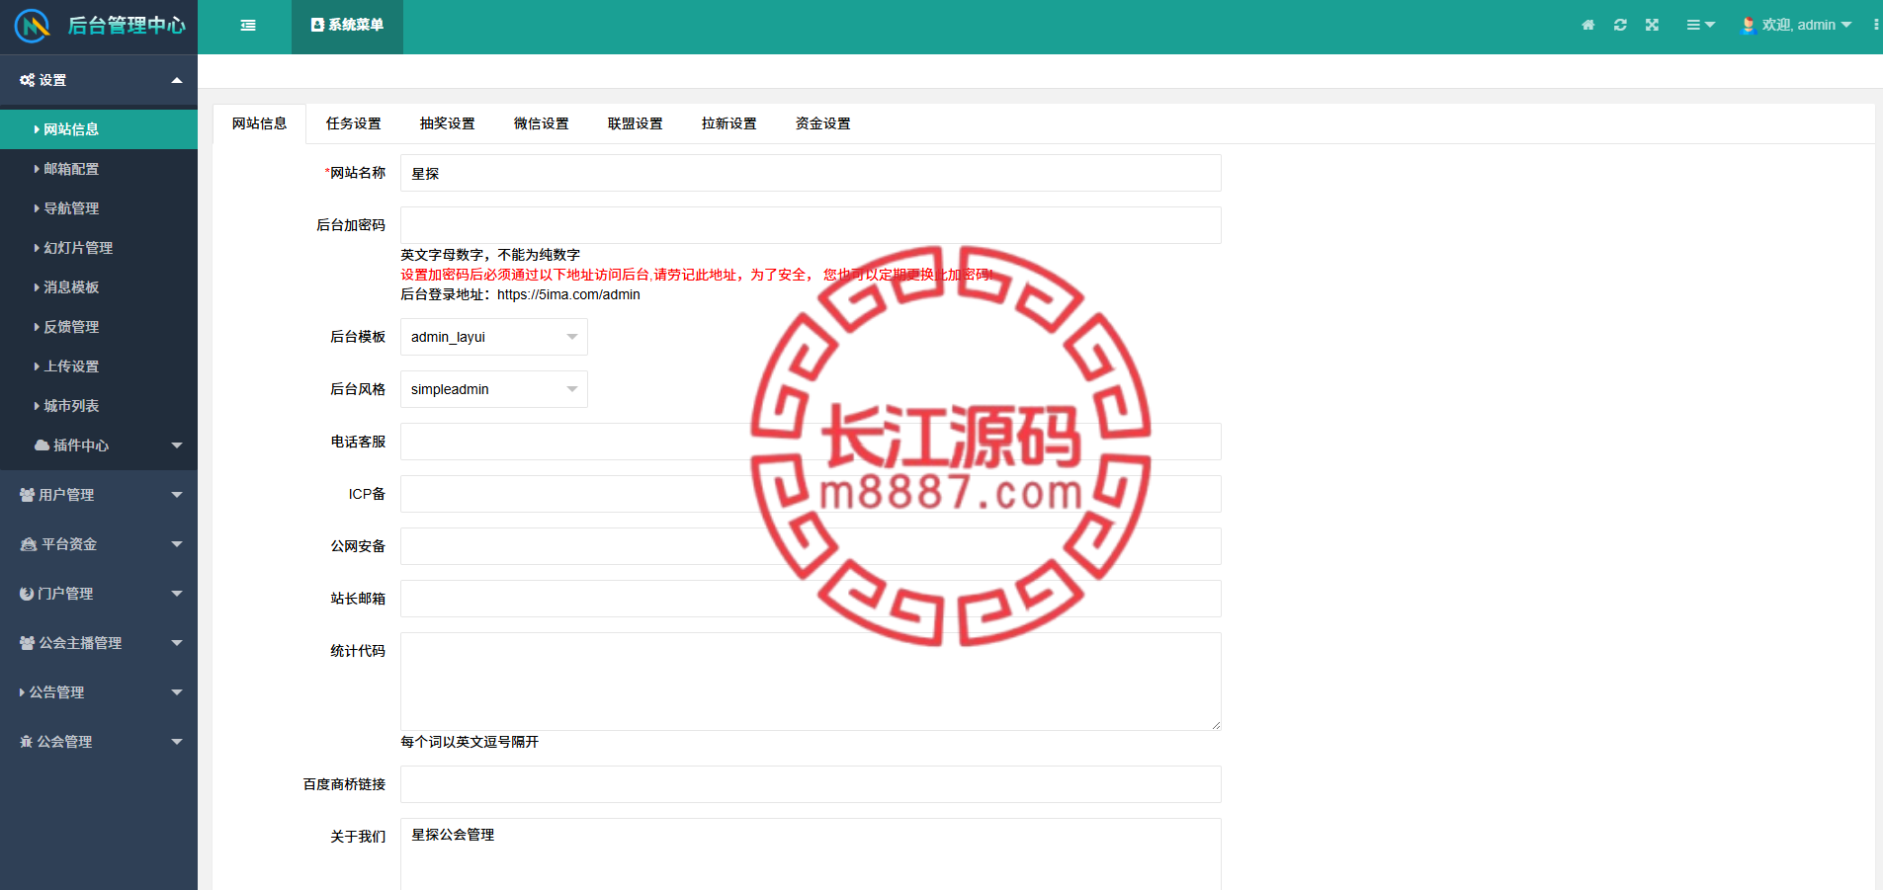Click the 后台加密码 input field
The width and height of the screenshot is (1883, 890).
pyautogui.click(x=811, y=225)
